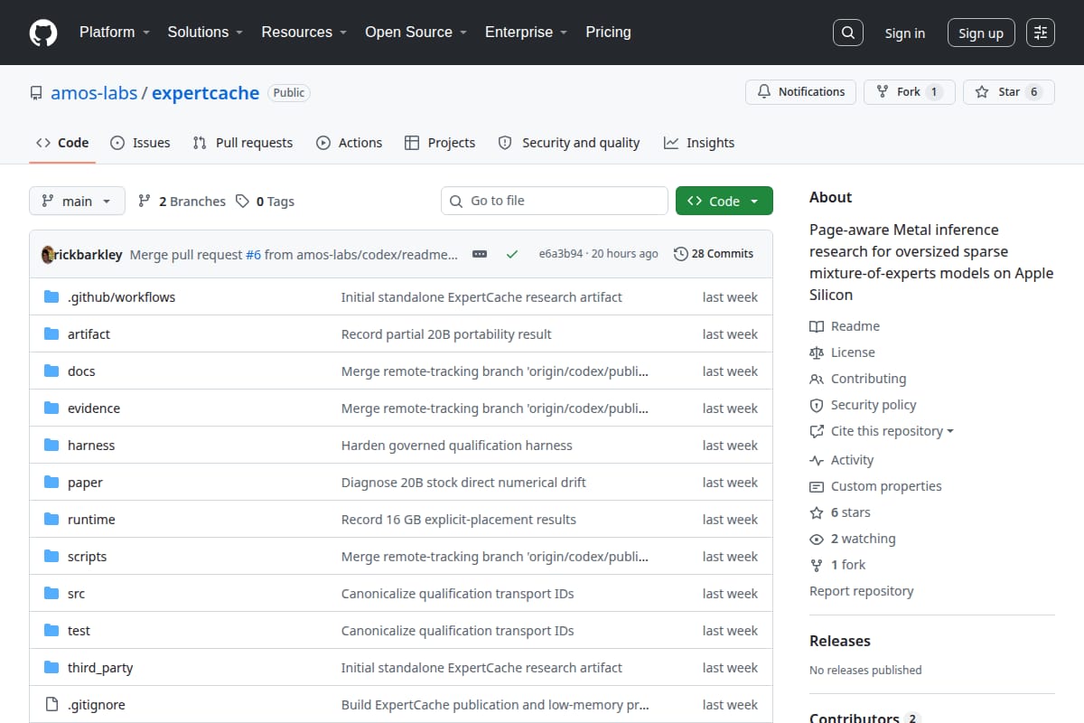Open the 28 Commits history link
1084x723 pixels.
click(714, 254)
